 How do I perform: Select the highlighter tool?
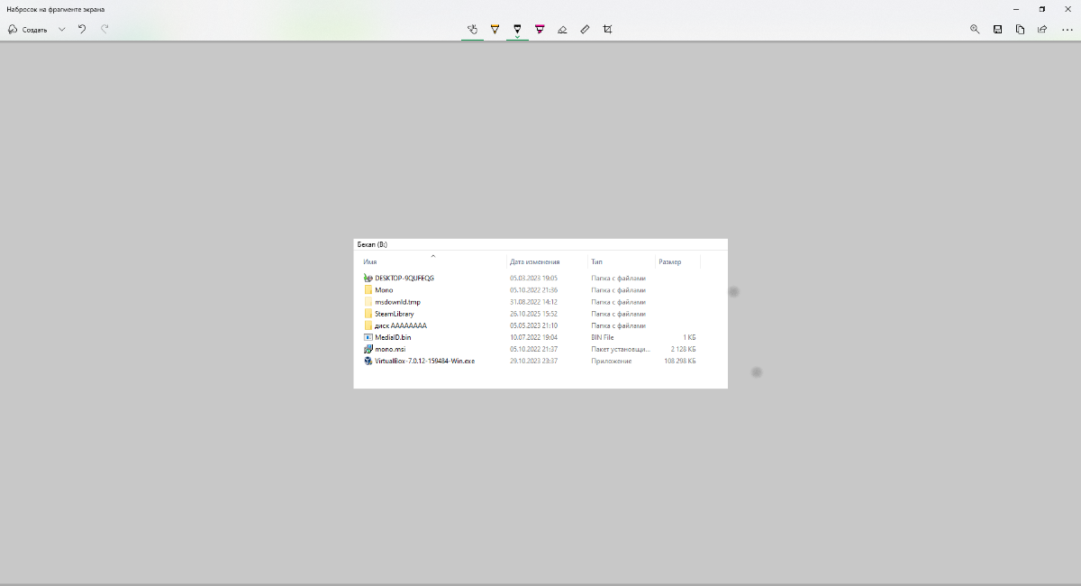coord(540,29)
